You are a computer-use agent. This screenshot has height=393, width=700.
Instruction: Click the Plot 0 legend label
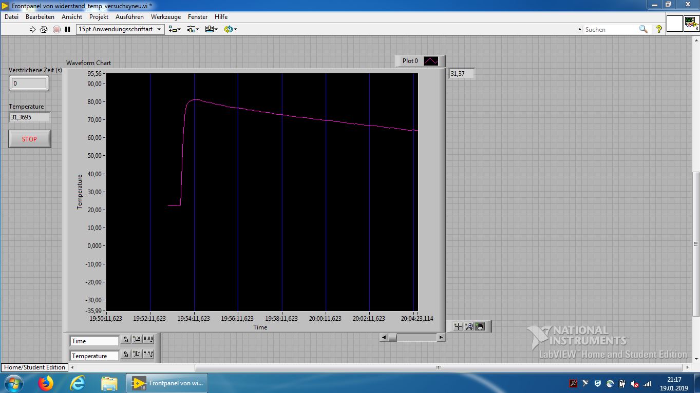[410, 61]
